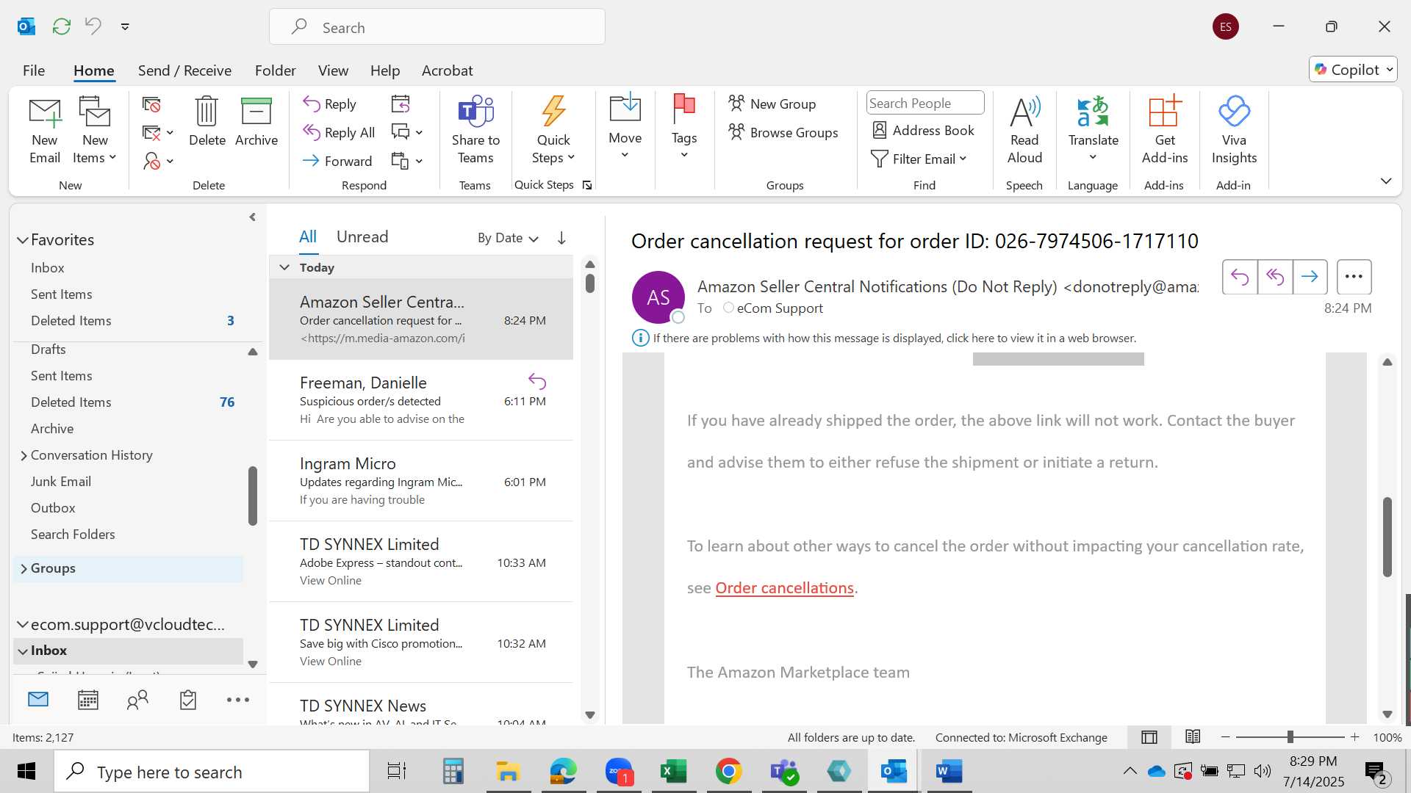Viewport: 1411px width, 793px height.
Task: Archive the selected message
Action: pyautogui.click(x=256, y=122)
